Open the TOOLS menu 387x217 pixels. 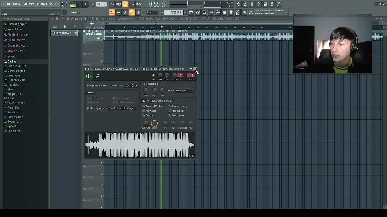click(49, 4)
